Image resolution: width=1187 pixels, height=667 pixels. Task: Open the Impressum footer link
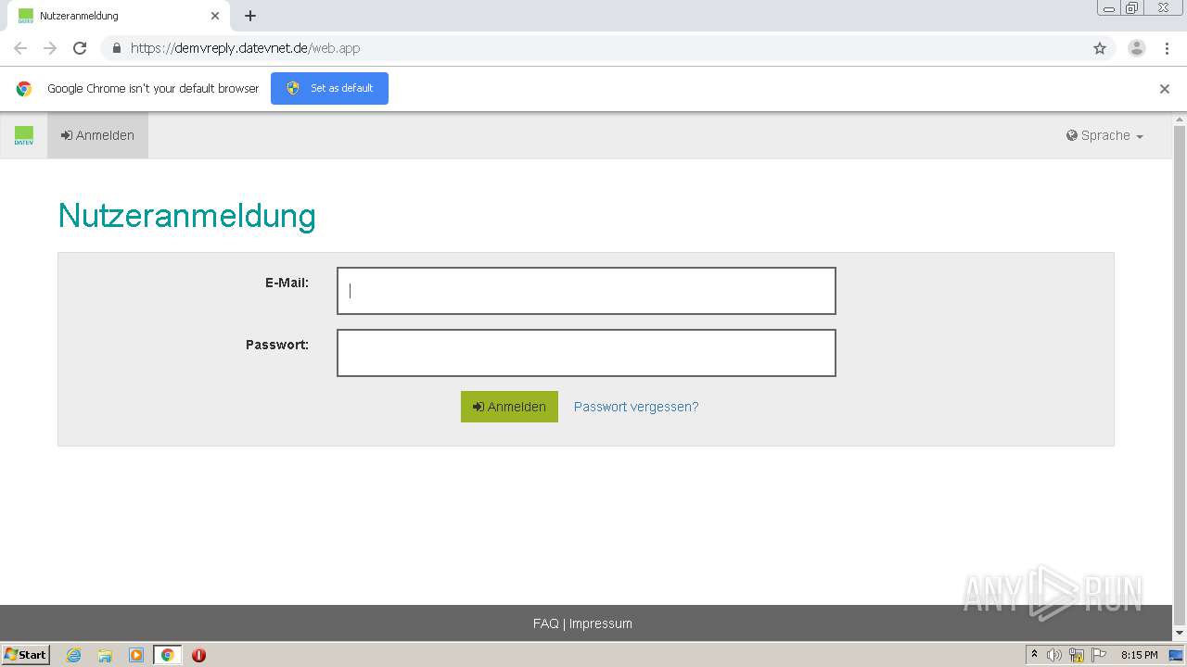pos(600,623)
